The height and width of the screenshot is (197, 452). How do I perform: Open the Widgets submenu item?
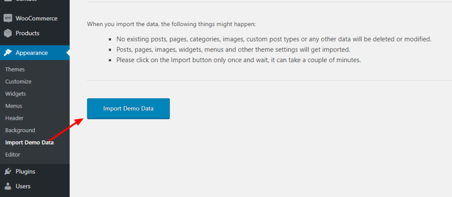pyautogui.click(x=15, y=94)
